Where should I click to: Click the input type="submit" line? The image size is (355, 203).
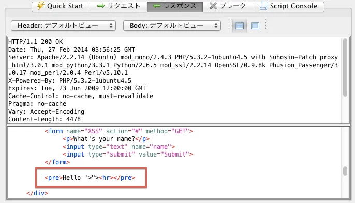pos(128,154)
